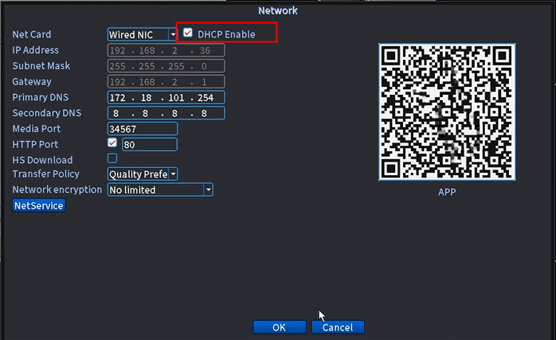Click the HTTP port number field 80
The image size is (556, 340).
(x=150, y=145)
